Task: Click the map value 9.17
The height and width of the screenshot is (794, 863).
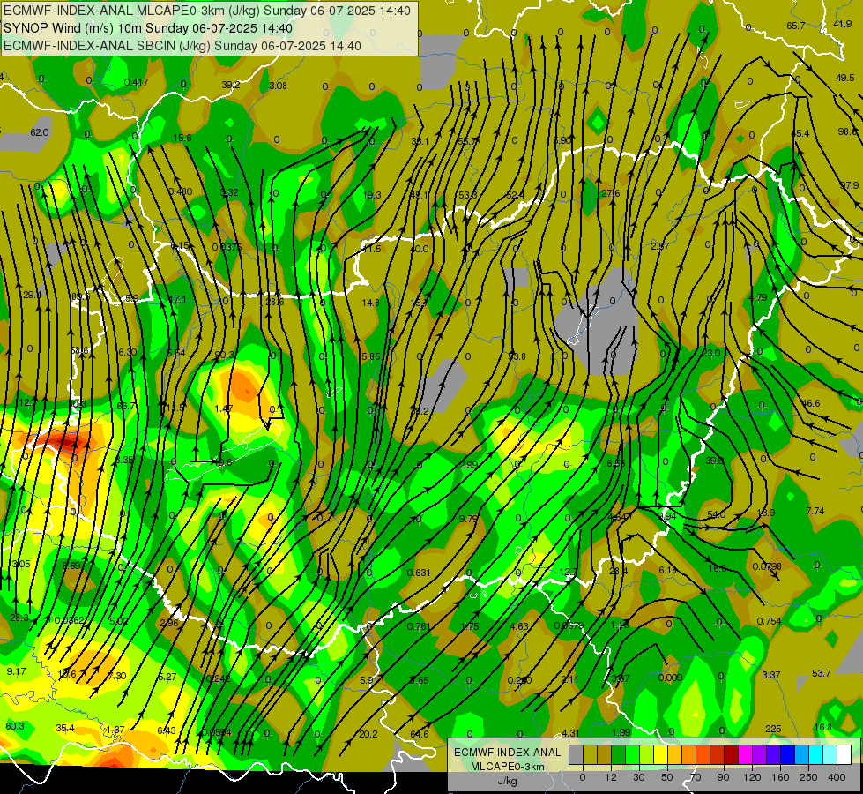Action: coord(16,671)
